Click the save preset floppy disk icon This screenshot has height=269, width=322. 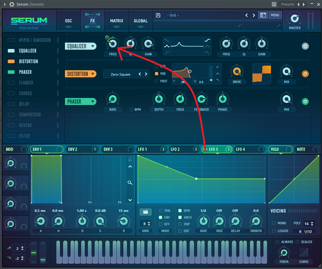(158, 15)
